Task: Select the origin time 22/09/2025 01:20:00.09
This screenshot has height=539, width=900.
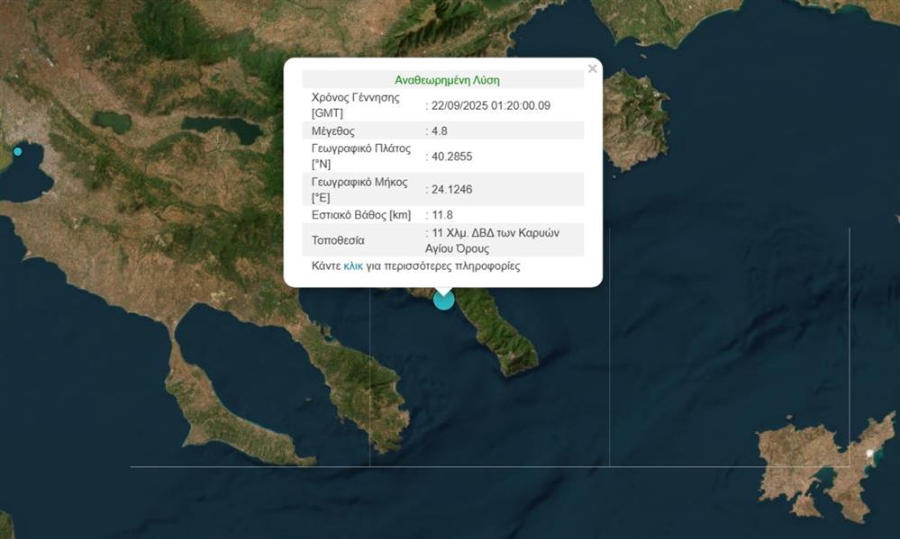Action: click(491, 105)
